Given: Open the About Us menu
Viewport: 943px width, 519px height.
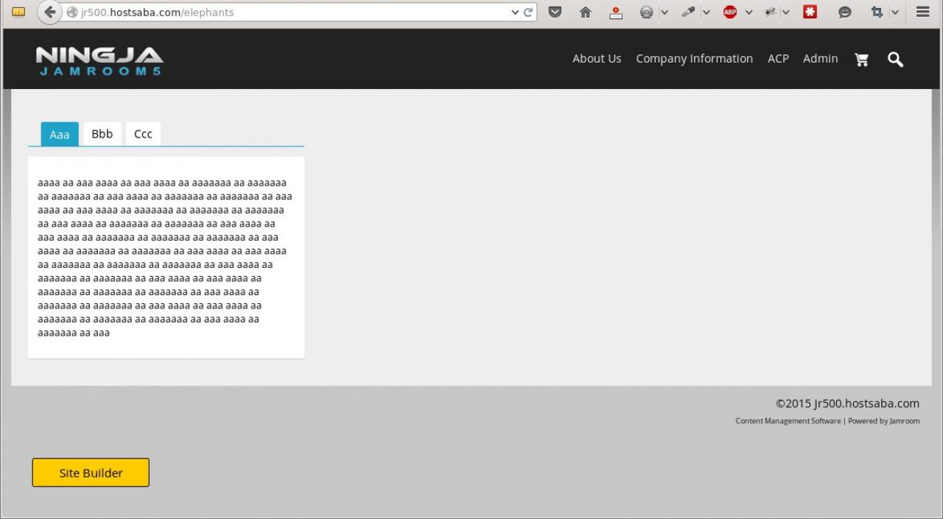Looking at the screenshot, I should [x=597, y=59].
